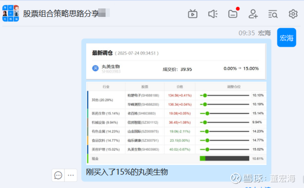Image resolution: width=304 pixels, height=188 pixels.
Task: Click the 老百姓(SH603883) stock name
Action: [141, 113]
